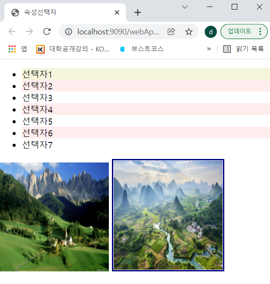Open the profile avatar 'd'

click(x=211, y=32)
